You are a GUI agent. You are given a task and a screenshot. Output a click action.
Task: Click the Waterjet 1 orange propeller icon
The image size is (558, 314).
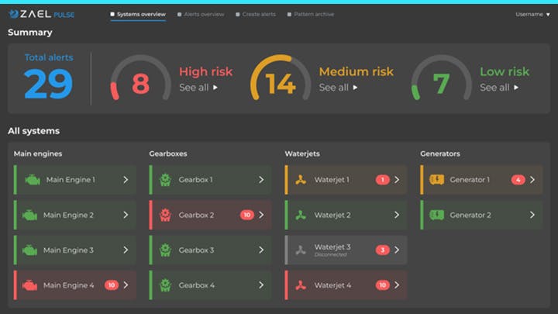[301, 180]
